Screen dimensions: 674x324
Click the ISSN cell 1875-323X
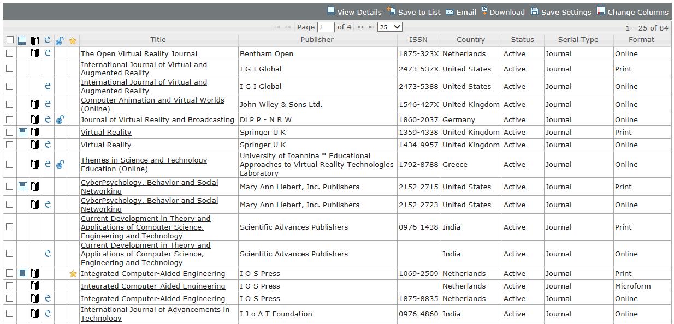point(418,54)
